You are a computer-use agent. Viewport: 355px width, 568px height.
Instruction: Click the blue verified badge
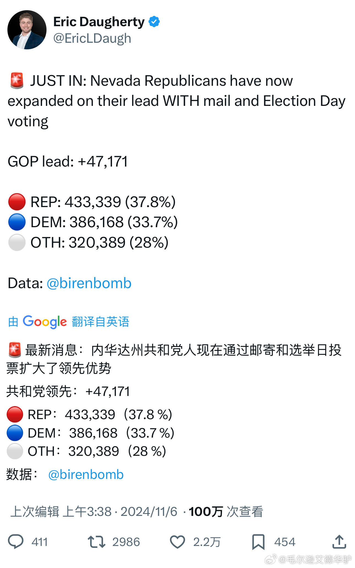[154, 22]
